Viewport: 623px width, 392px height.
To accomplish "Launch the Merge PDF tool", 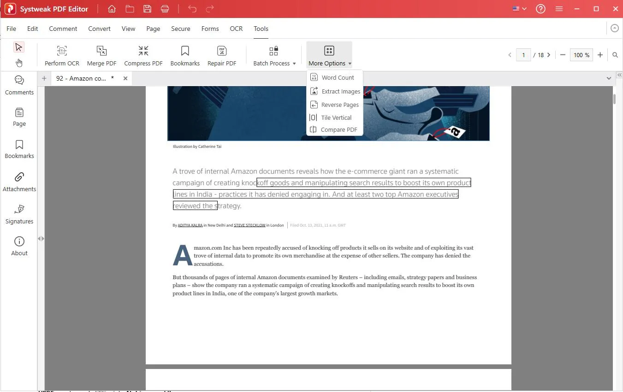I will coord(101,56).
